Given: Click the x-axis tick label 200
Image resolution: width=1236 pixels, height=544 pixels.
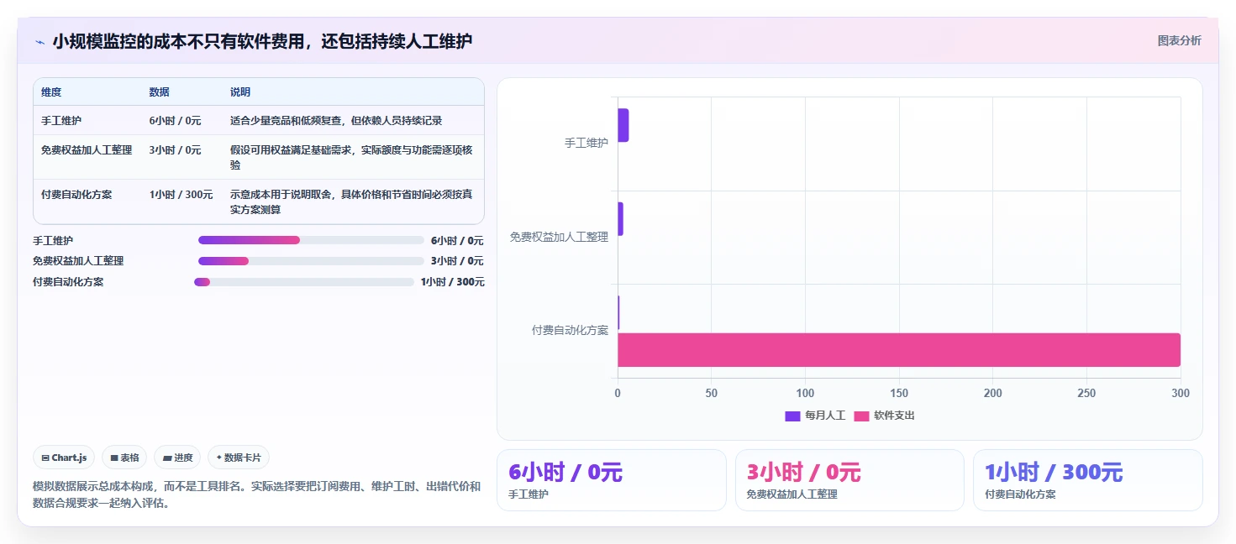Looking at the screenshot, I should (993, 393).
